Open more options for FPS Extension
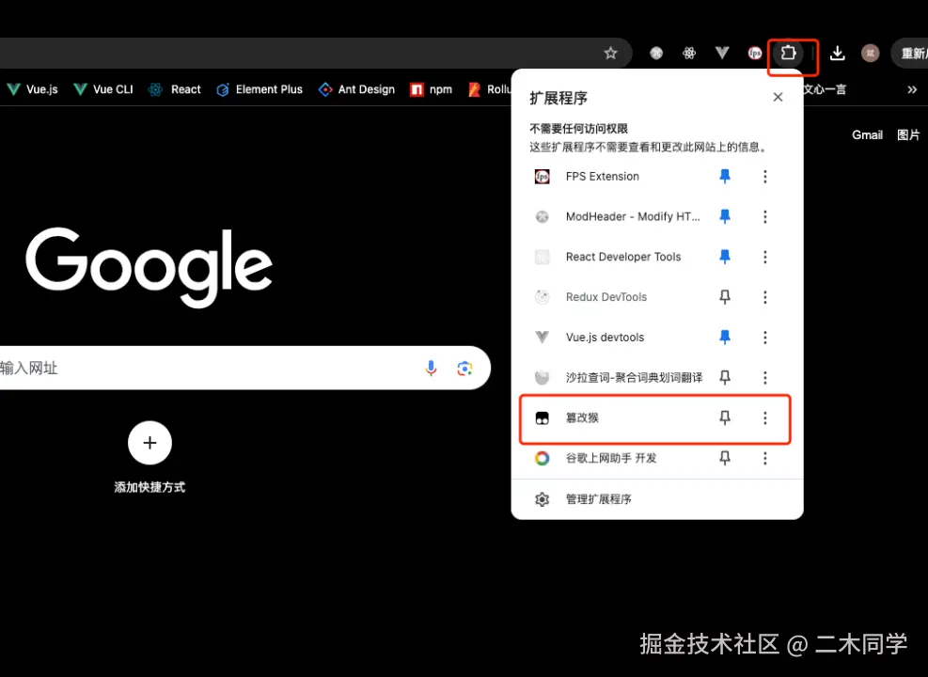Image resolution: width=928 pixels, height=677 pixels. coord(764,177)
